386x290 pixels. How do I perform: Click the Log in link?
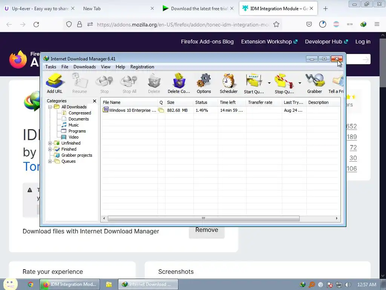(363, 42)
